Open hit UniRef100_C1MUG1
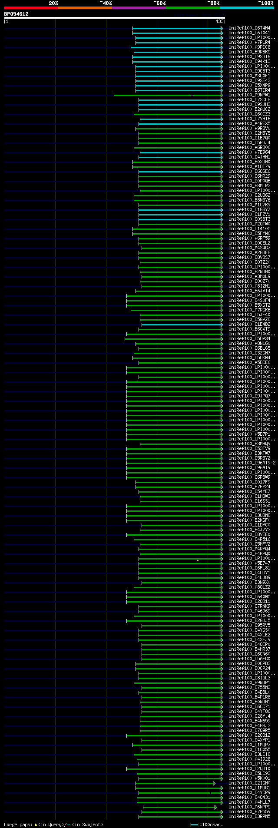 [249, 788]
